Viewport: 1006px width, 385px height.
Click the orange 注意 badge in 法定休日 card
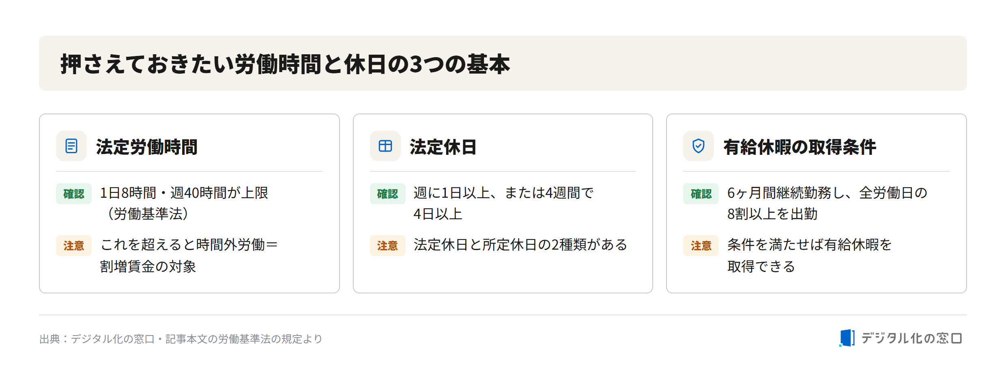click(387, 246)
